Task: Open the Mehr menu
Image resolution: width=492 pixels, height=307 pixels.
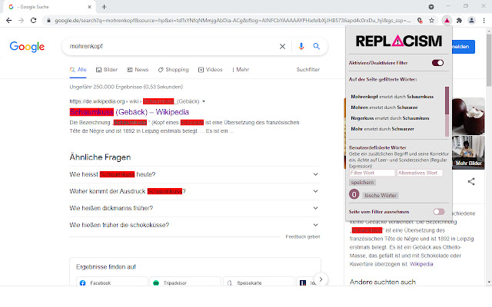Action: (241, 70)
